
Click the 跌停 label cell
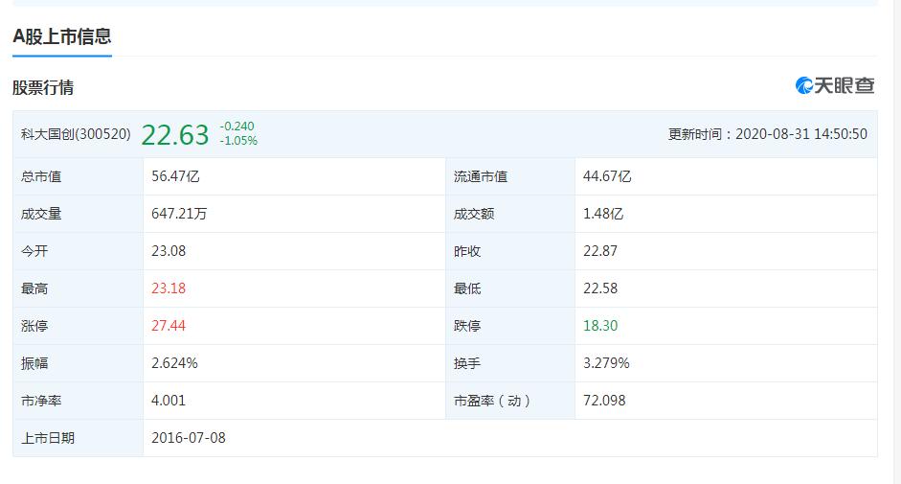coord(510,326)
